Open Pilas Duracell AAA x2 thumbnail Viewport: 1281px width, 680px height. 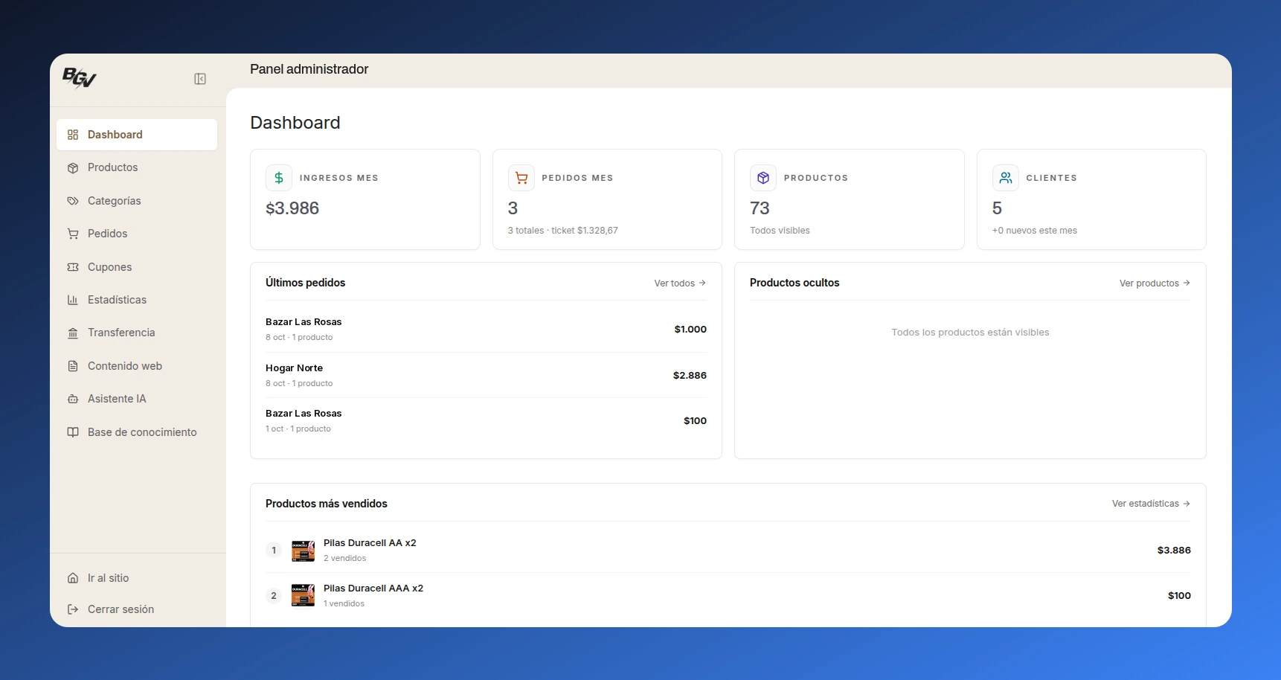[x=303, y=596]
